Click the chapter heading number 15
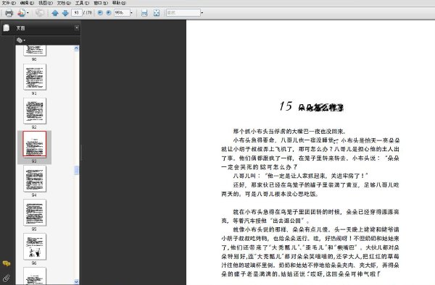The image size is (435, 285). (x=286, y=106)
